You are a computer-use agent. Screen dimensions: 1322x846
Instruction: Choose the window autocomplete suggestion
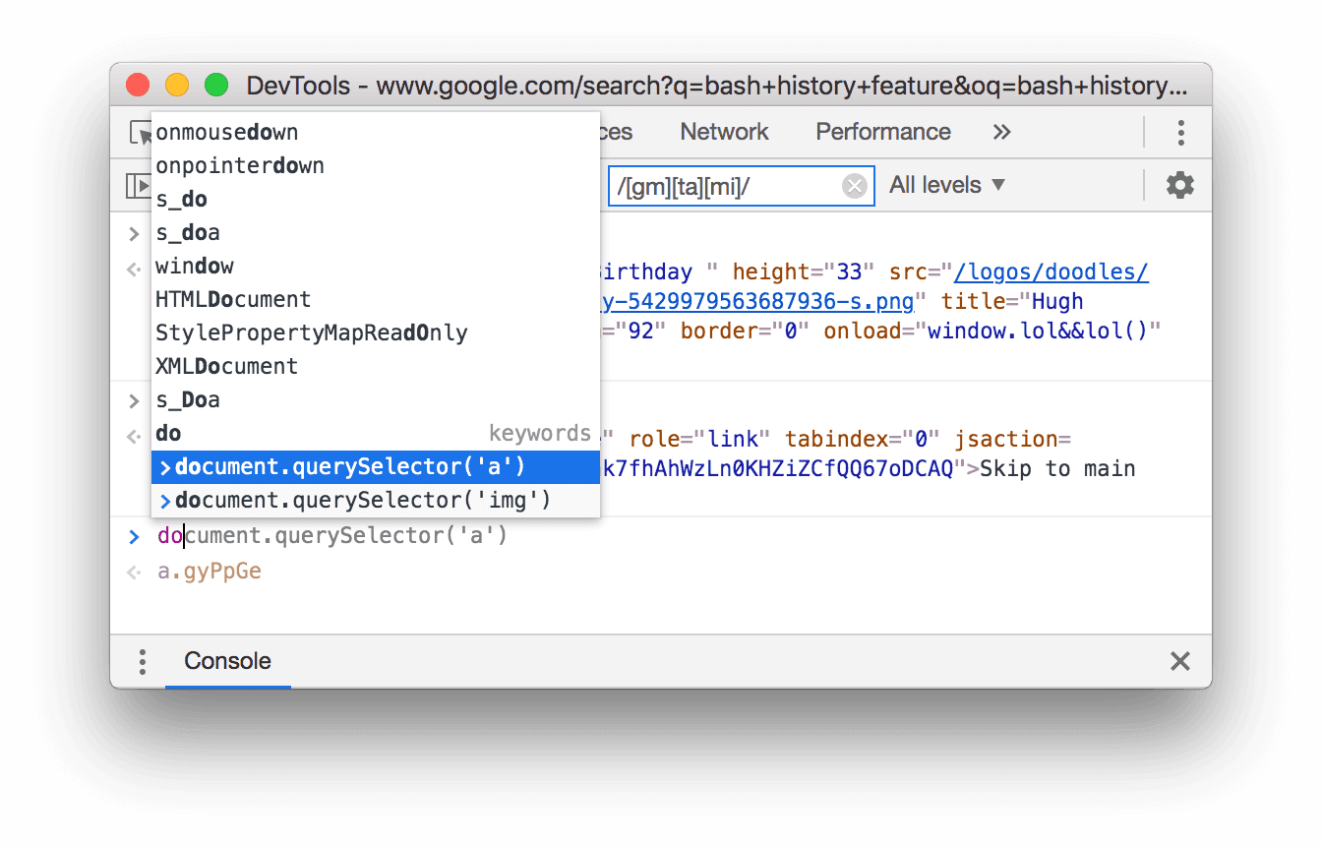(194, 266)
